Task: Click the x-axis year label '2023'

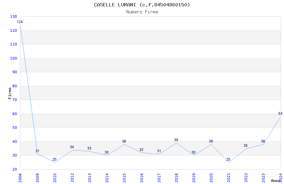Action: point(264,178)
